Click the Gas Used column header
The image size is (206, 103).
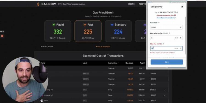tap(129, 63)
